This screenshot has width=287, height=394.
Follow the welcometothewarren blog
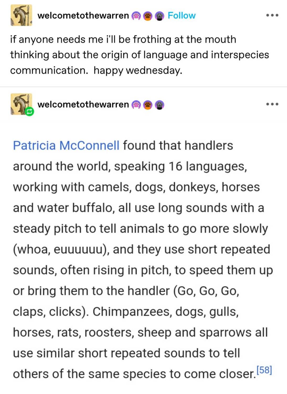click(x=182, y=15)
